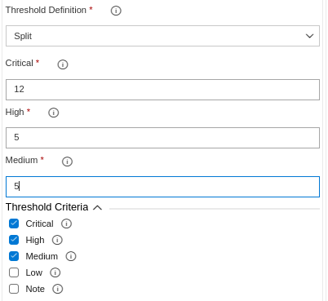Viewport: 328px width, 301px height.
Task: Click the info icon beside Threshold Definition
Action: [x=116, y=11]
